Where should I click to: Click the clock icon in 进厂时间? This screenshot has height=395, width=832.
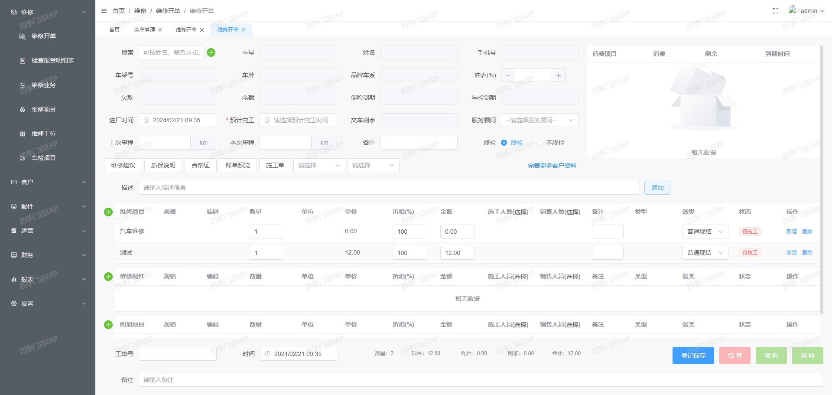point(146,120)
